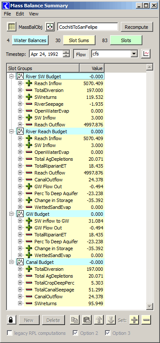
Task: Click the table grid icon beside MassBalObj
Action: (12, 27)
